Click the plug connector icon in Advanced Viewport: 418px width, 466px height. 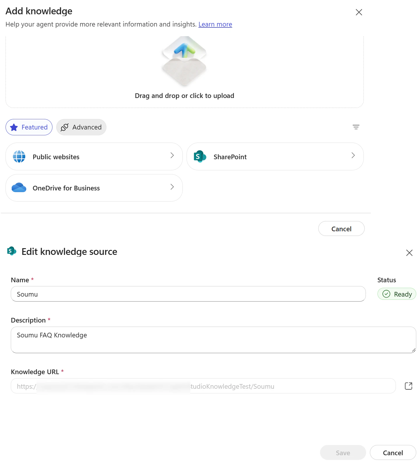click(x=64, y=127)
